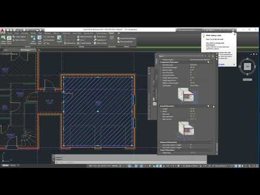The width and height of the screenshot is (260, 195).
Task: Click the Divide Space ribbon tool
Action: pyautogui.click(x=100, y=37)
